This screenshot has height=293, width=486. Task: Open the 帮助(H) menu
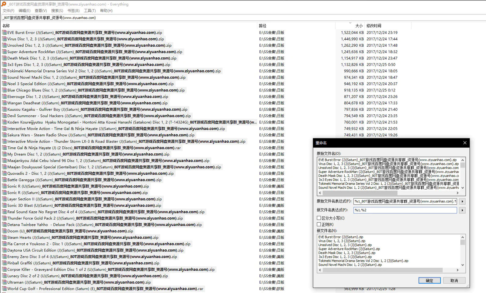(106, 11)
